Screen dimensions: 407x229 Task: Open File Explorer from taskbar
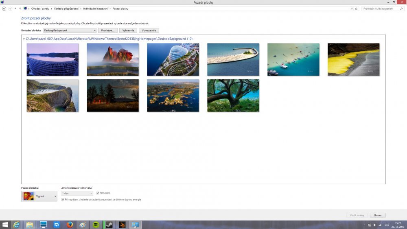(x=30, y=225)
